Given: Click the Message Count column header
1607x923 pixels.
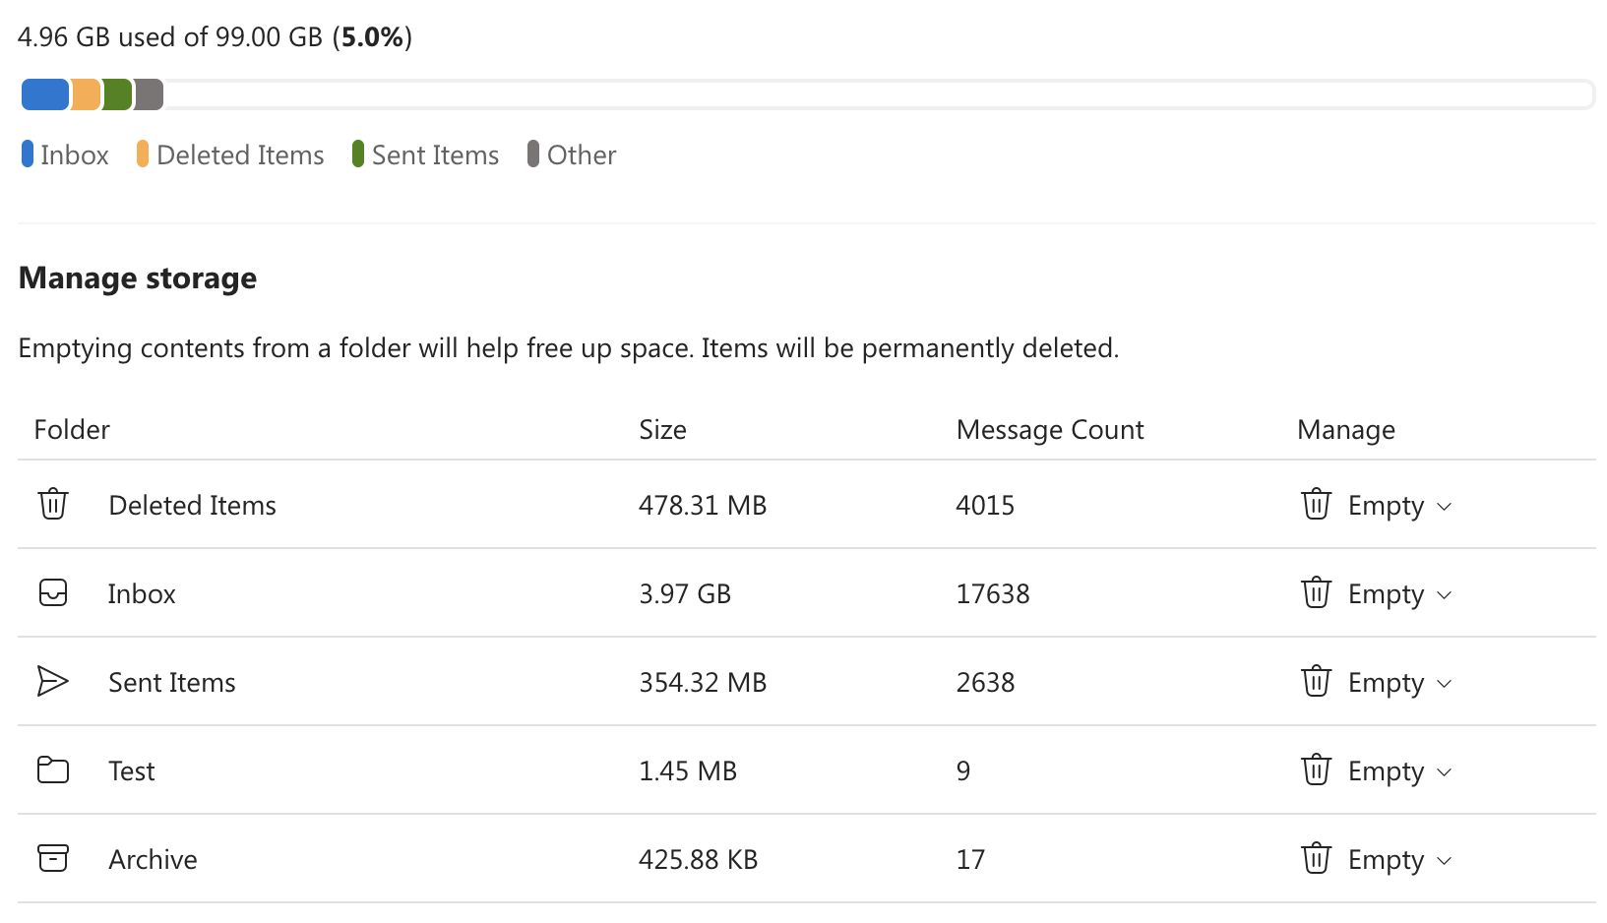Looking at the screenshot, I should tap(1049, 430).
